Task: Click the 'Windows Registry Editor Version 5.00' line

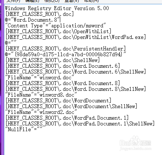Action: click(x=57, y=8)
